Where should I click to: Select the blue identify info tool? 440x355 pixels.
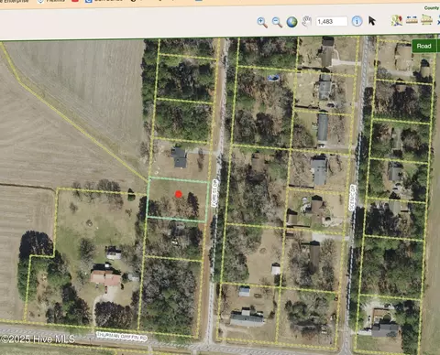pyautogui.click(x=357, y=21)
